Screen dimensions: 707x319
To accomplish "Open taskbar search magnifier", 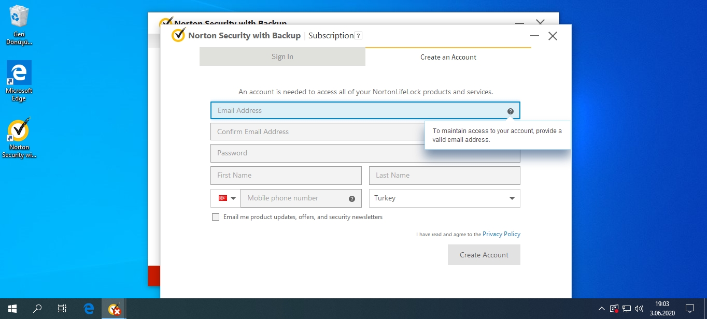I will [x=37, y=309].
